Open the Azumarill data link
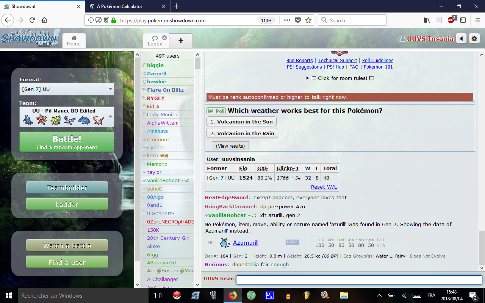Screen dimensions: 485x303 point(246,242)
